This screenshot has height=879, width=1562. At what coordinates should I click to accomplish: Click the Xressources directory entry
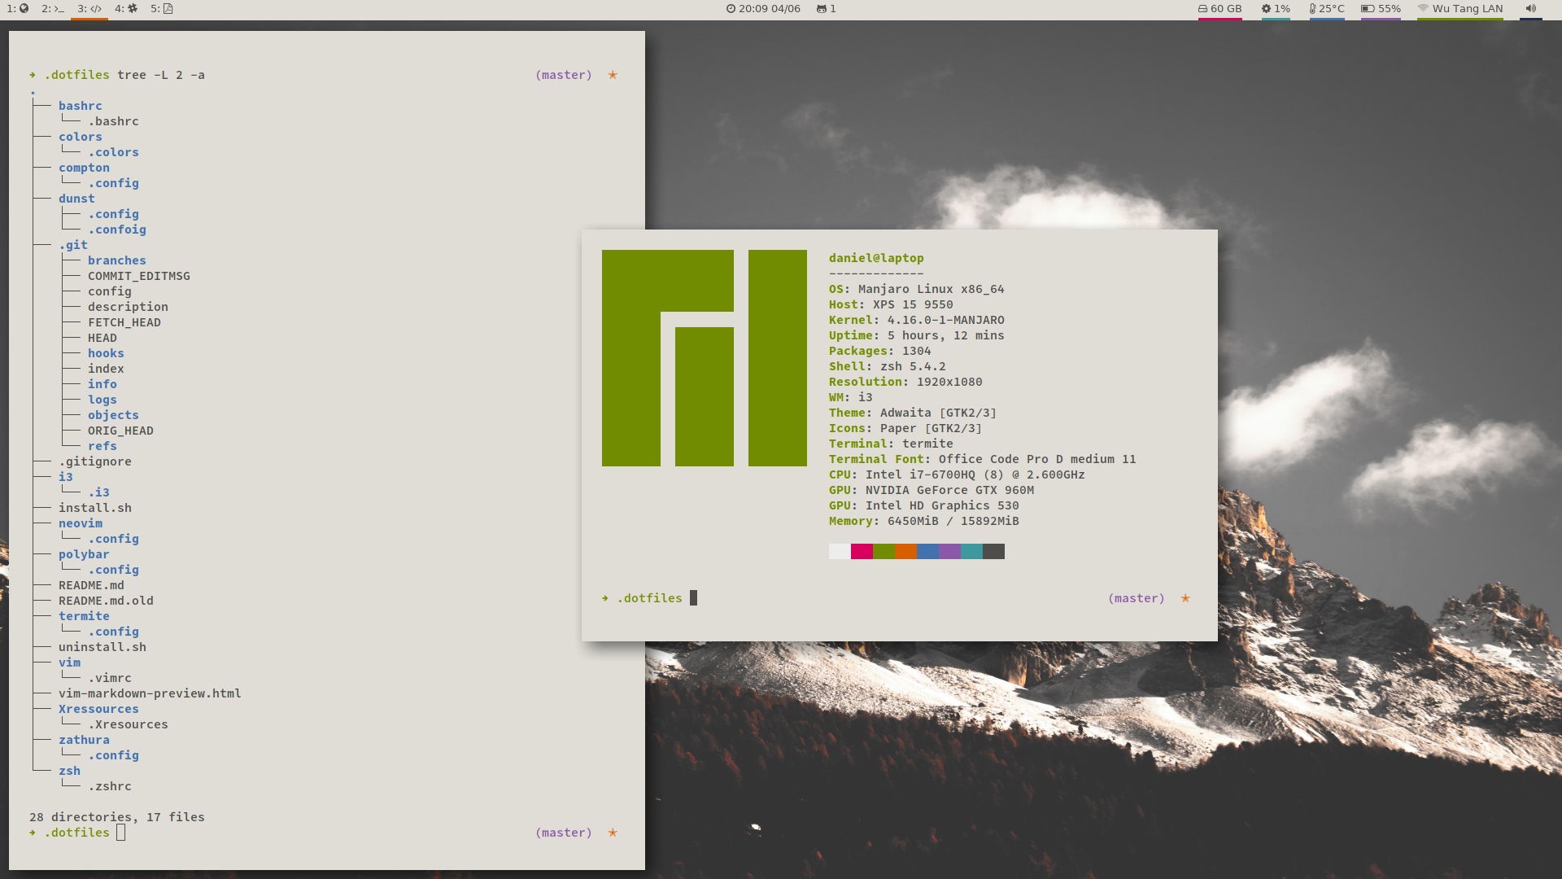[x=98, y=709]
